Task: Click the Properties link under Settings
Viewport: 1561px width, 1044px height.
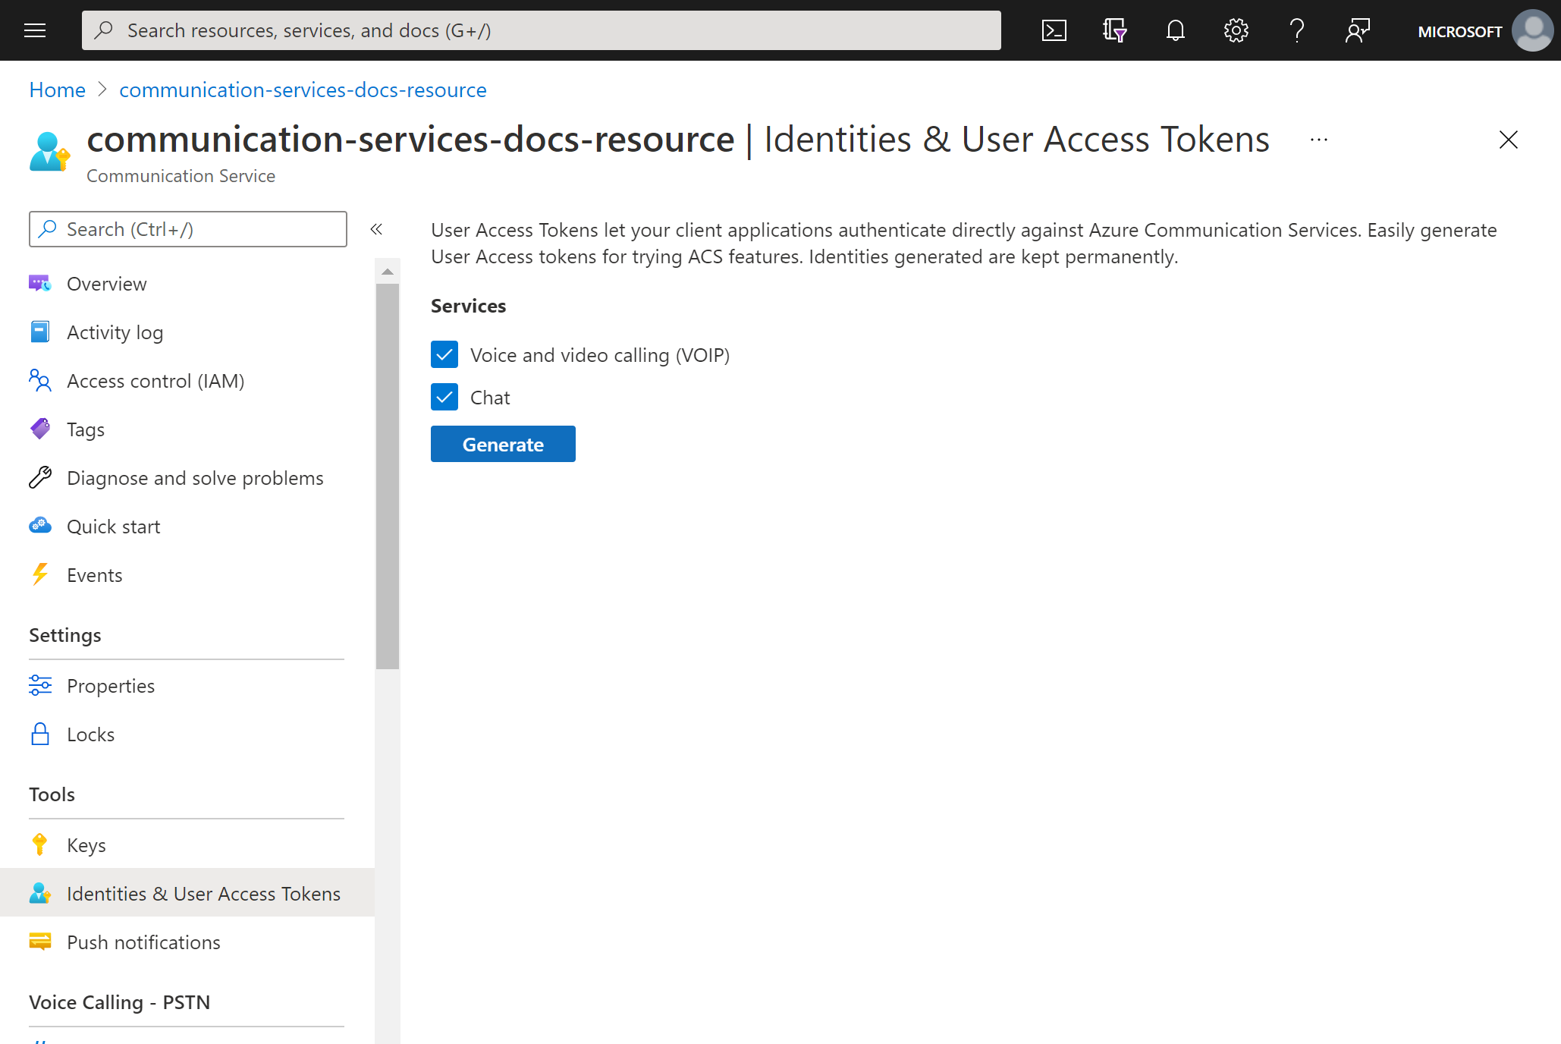Action: click(109, 685)
